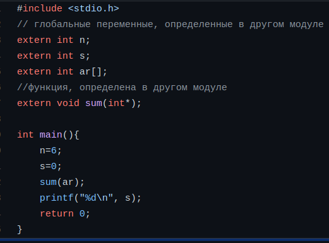
Task: Click the printf("%d\n", s); line
Action: (x=90, y=198)
